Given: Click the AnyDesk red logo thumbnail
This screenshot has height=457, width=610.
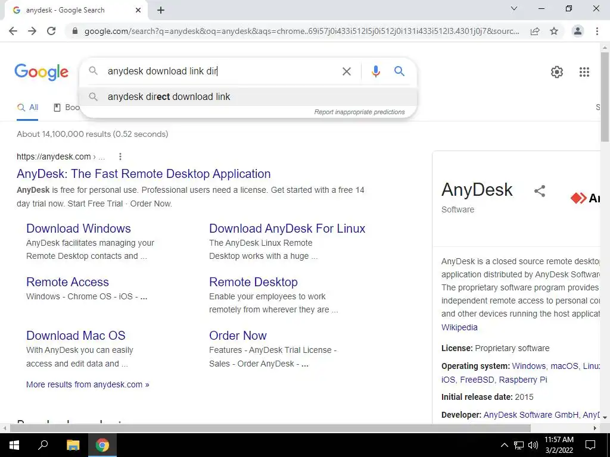Looking at the screenshot, I should click(585, 198).
